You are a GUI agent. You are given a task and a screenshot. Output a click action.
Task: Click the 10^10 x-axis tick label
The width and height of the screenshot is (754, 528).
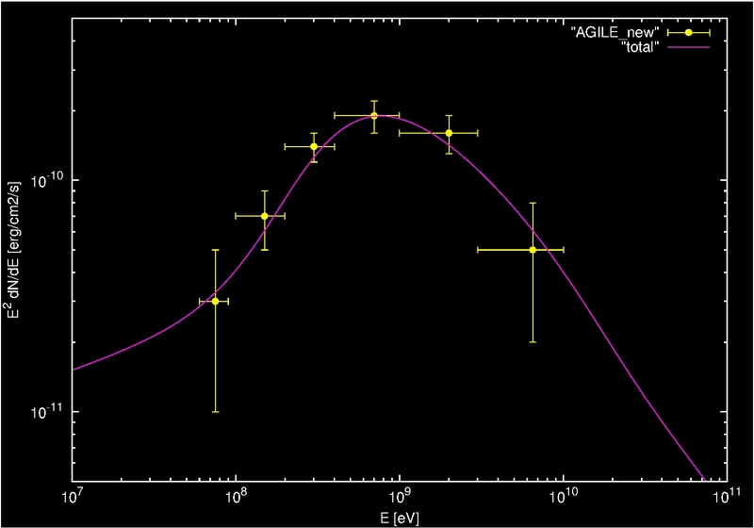coord(564,497)
